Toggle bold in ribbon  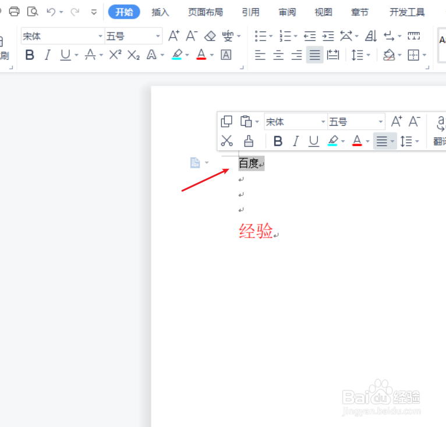click(x=30, y=55)
